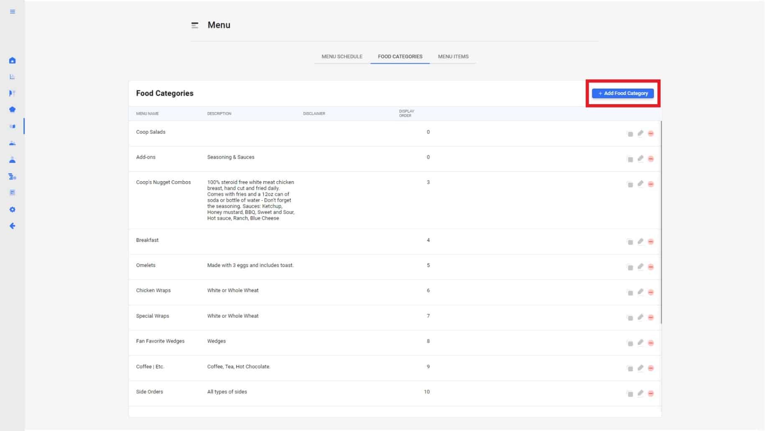Open the settings gear in the sidebar
This screenshot has width=765, height=431.
[13, 210]
